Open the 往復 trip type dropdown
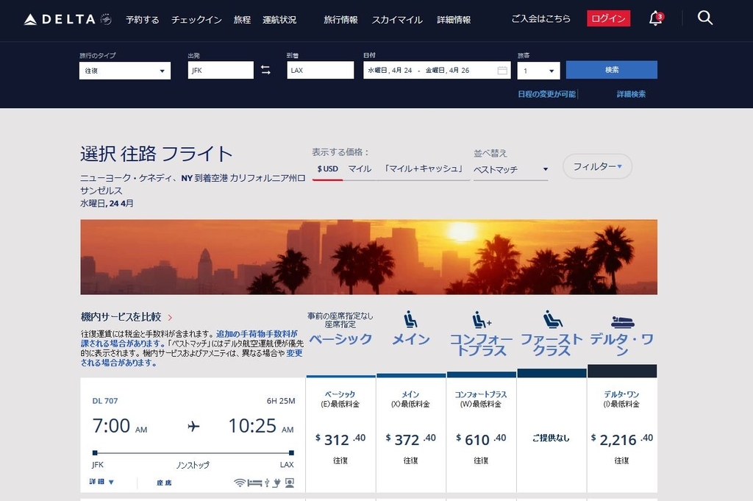Viewport: 753px width, 501px height. 125,71
